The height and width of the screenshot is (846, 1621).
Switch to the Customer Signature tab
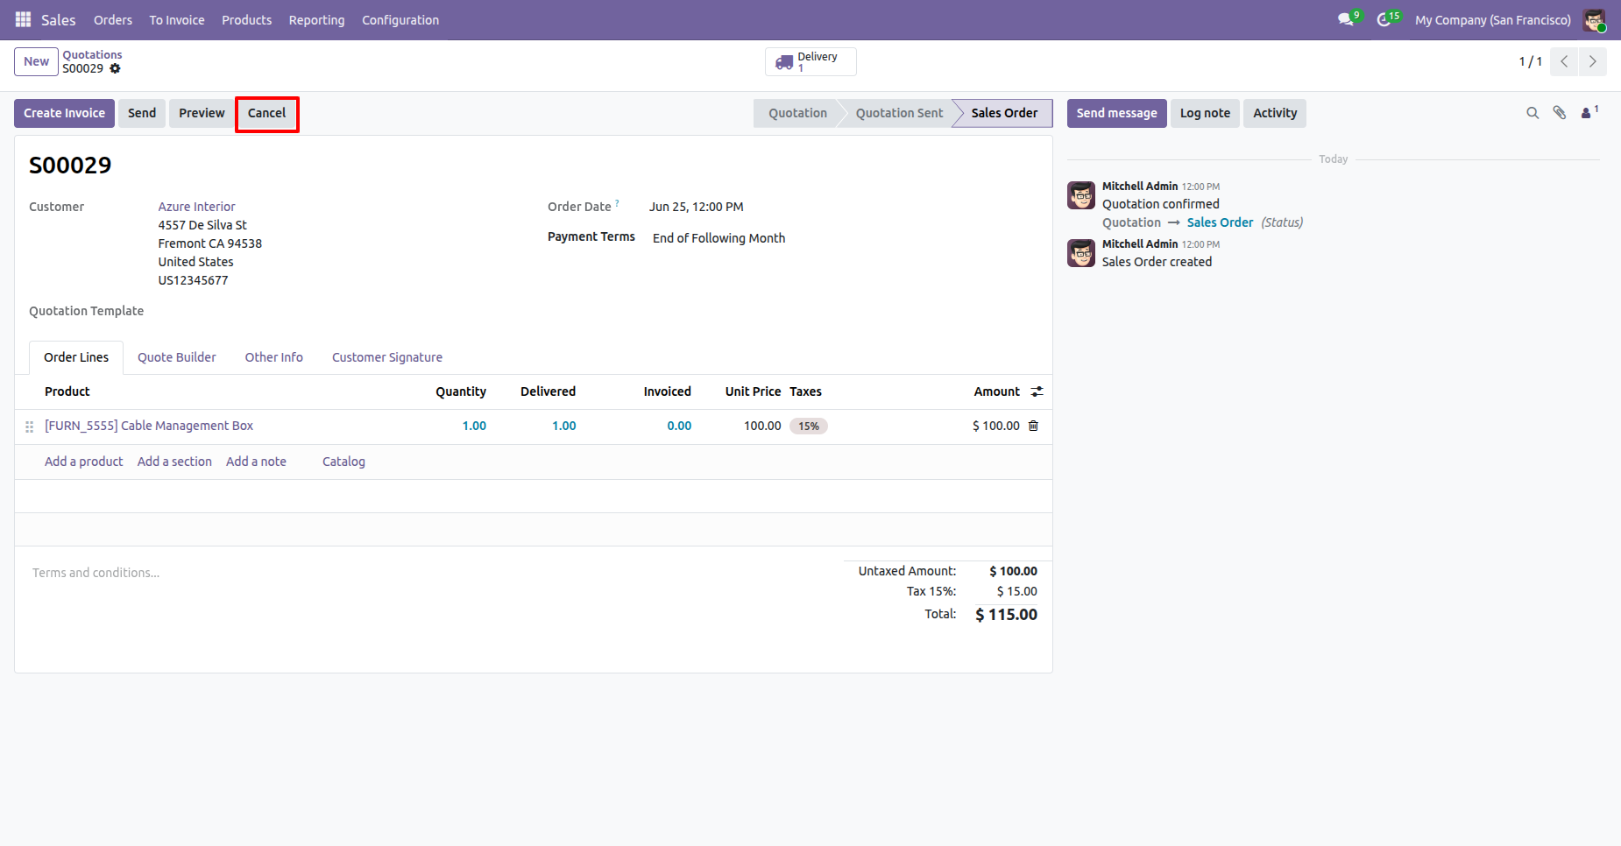click(387, 357)
